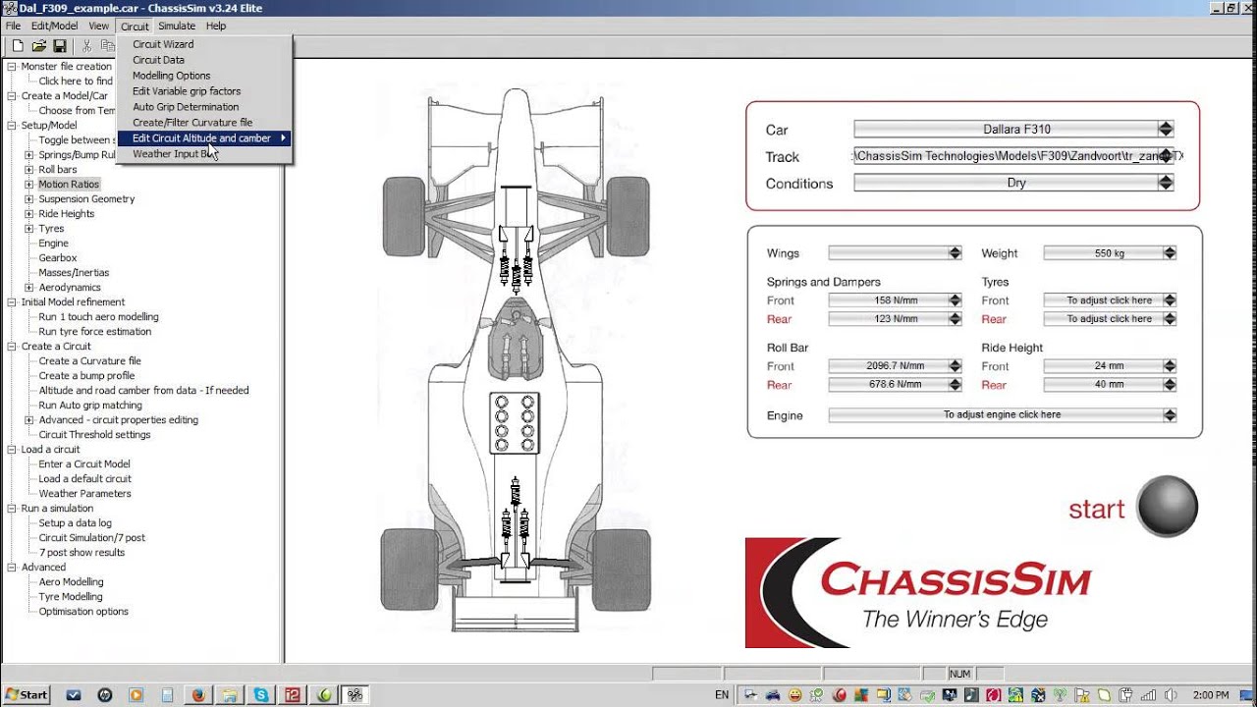Expand the Suspension Geometry node
The image size is (1257, 707).
coord(29,199)
